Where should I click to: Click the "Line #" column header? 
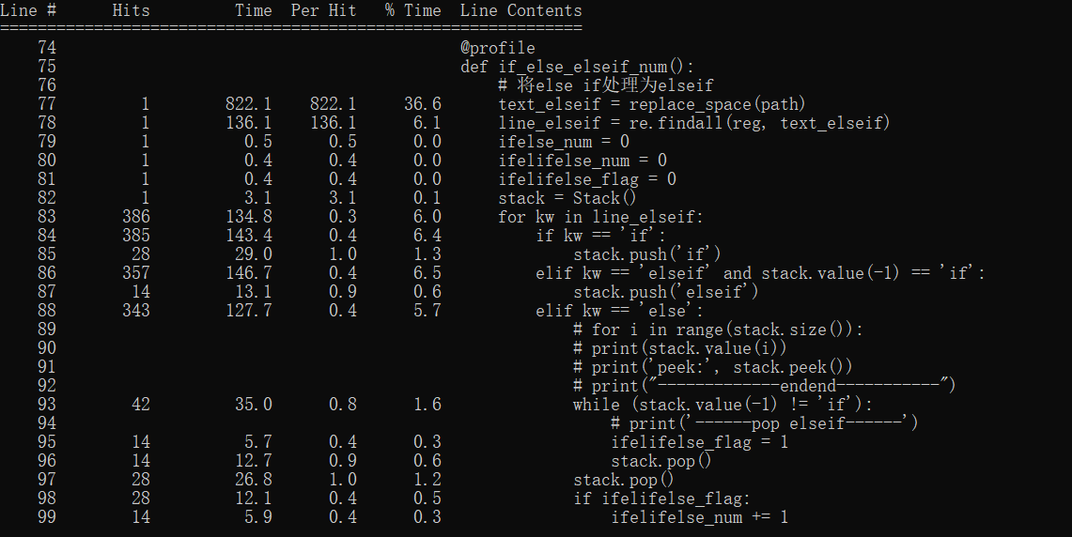pyautogui.click(x=28, y=11)
